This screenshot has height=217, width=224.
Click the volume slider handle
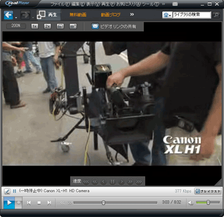(208, 202)
